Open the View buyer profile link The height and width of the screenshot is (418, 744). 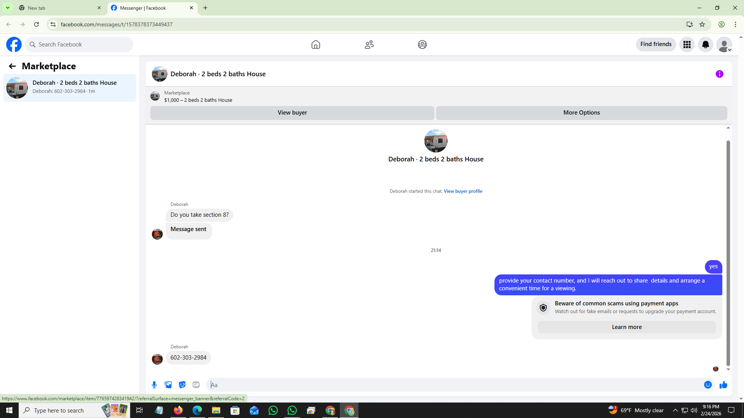point(463,191)
